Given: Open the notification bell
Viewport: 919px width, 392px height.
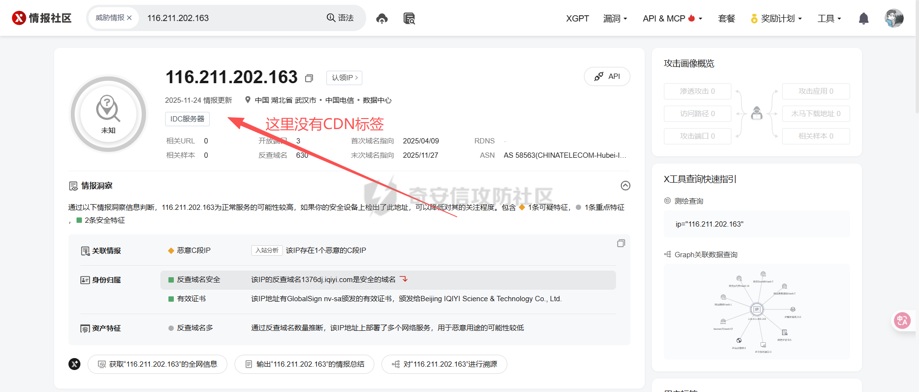Looking at the screenshot, I should tap(863, 19).
